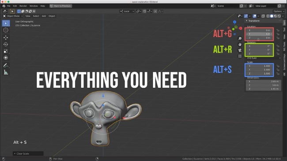Select the Measure tool

[x=6, y=72]
